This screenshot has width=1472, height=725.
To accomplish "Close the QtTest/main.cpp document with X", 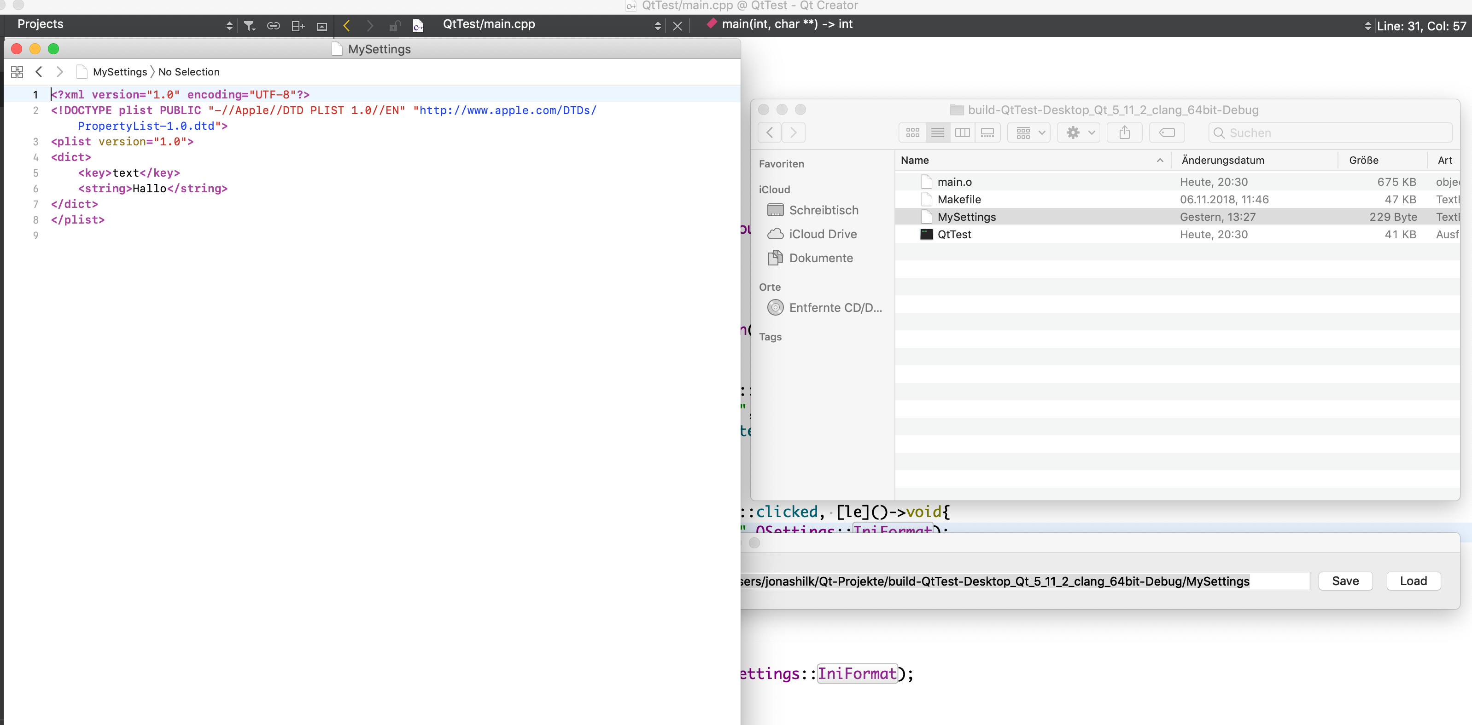I will tap(678, 26).
